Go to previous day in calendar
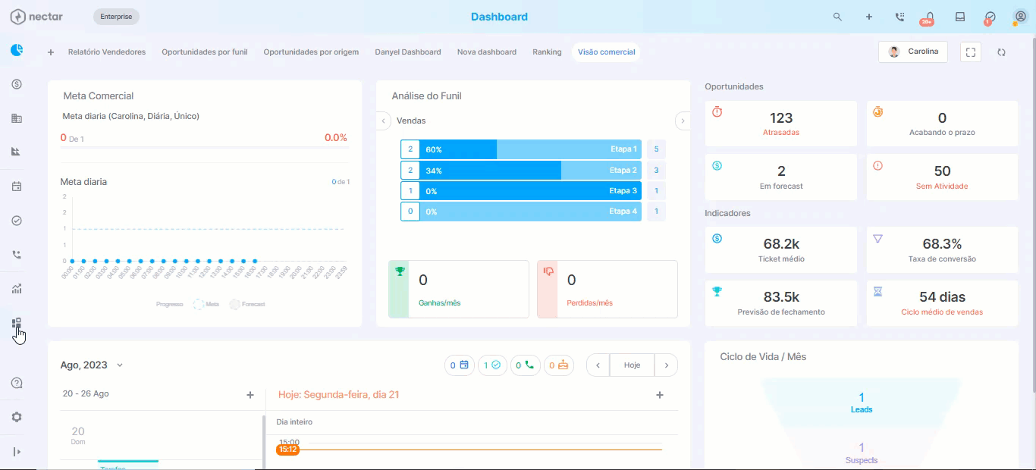Screen dimensions: 1036x470 coord(598,365)
